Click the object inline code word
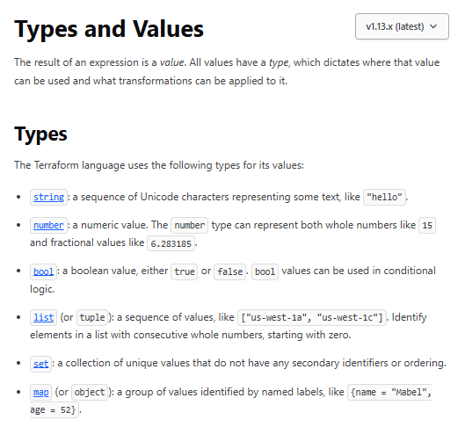Viewport: 465px width, 427px height. click(x=90, y=393)
